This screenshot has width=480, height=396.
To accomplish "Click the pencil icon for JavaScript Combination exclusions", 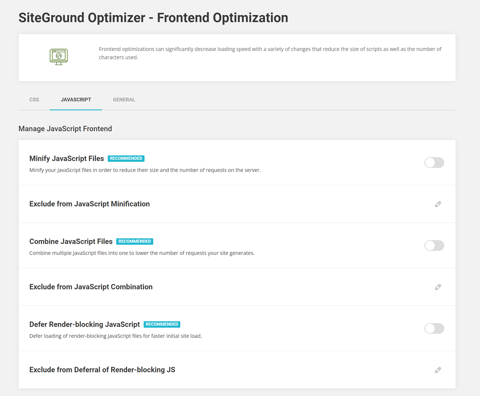I will (x=438, y=287).
